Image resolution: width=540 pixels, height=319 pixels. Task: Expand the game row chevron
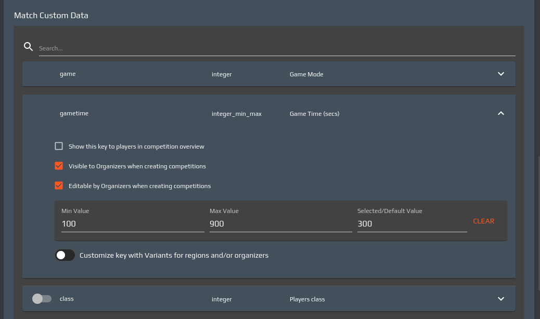(x=500, y=74)
